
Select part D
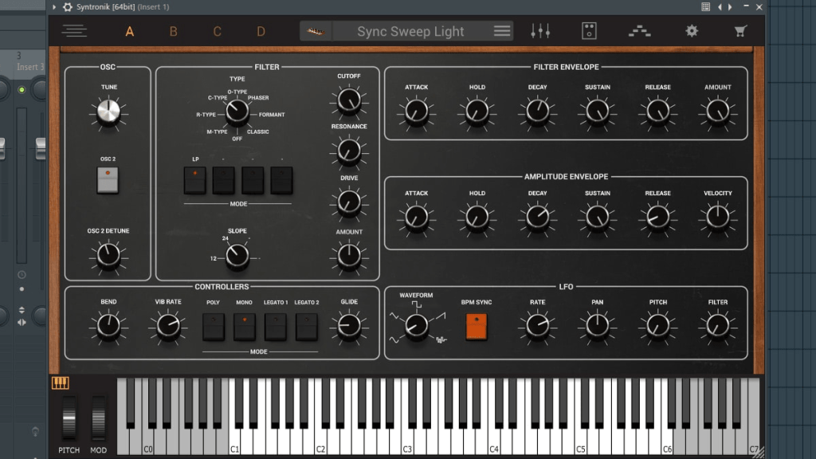261,32
